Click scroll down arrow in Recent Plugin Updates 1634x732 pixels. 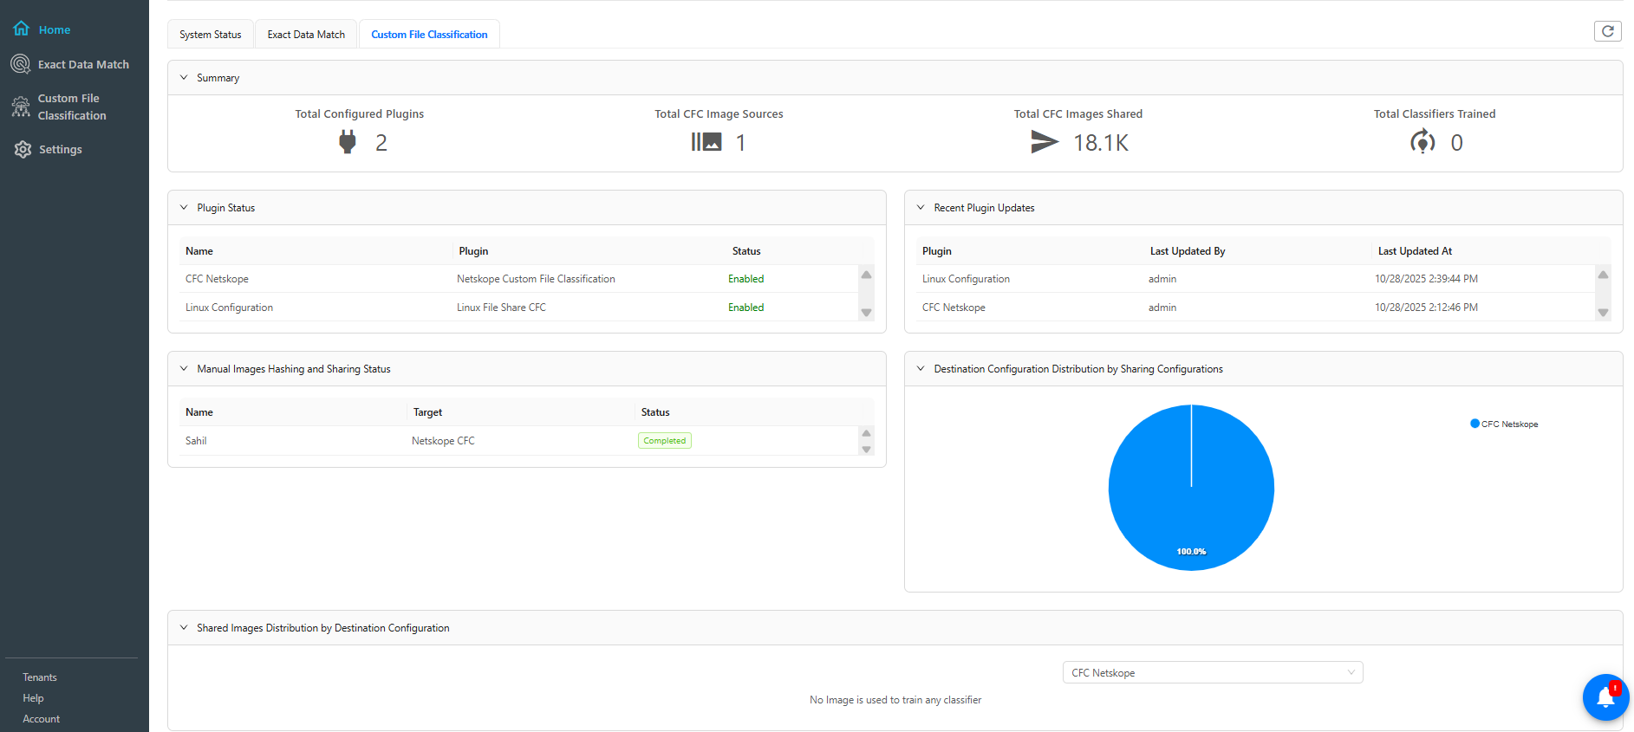click(1603, 313)
